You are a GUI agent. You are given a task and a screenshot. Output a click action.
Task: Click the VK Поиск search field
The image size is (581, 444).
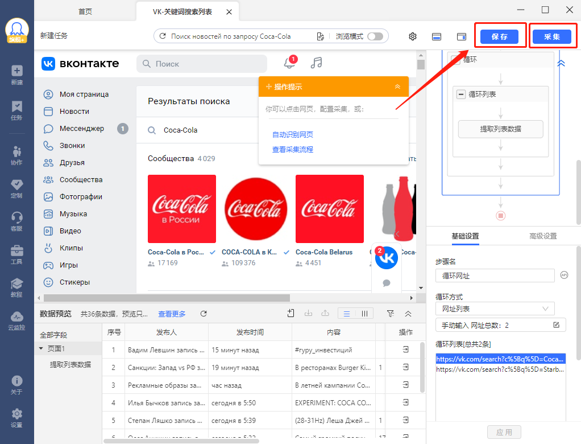(202, 64)
